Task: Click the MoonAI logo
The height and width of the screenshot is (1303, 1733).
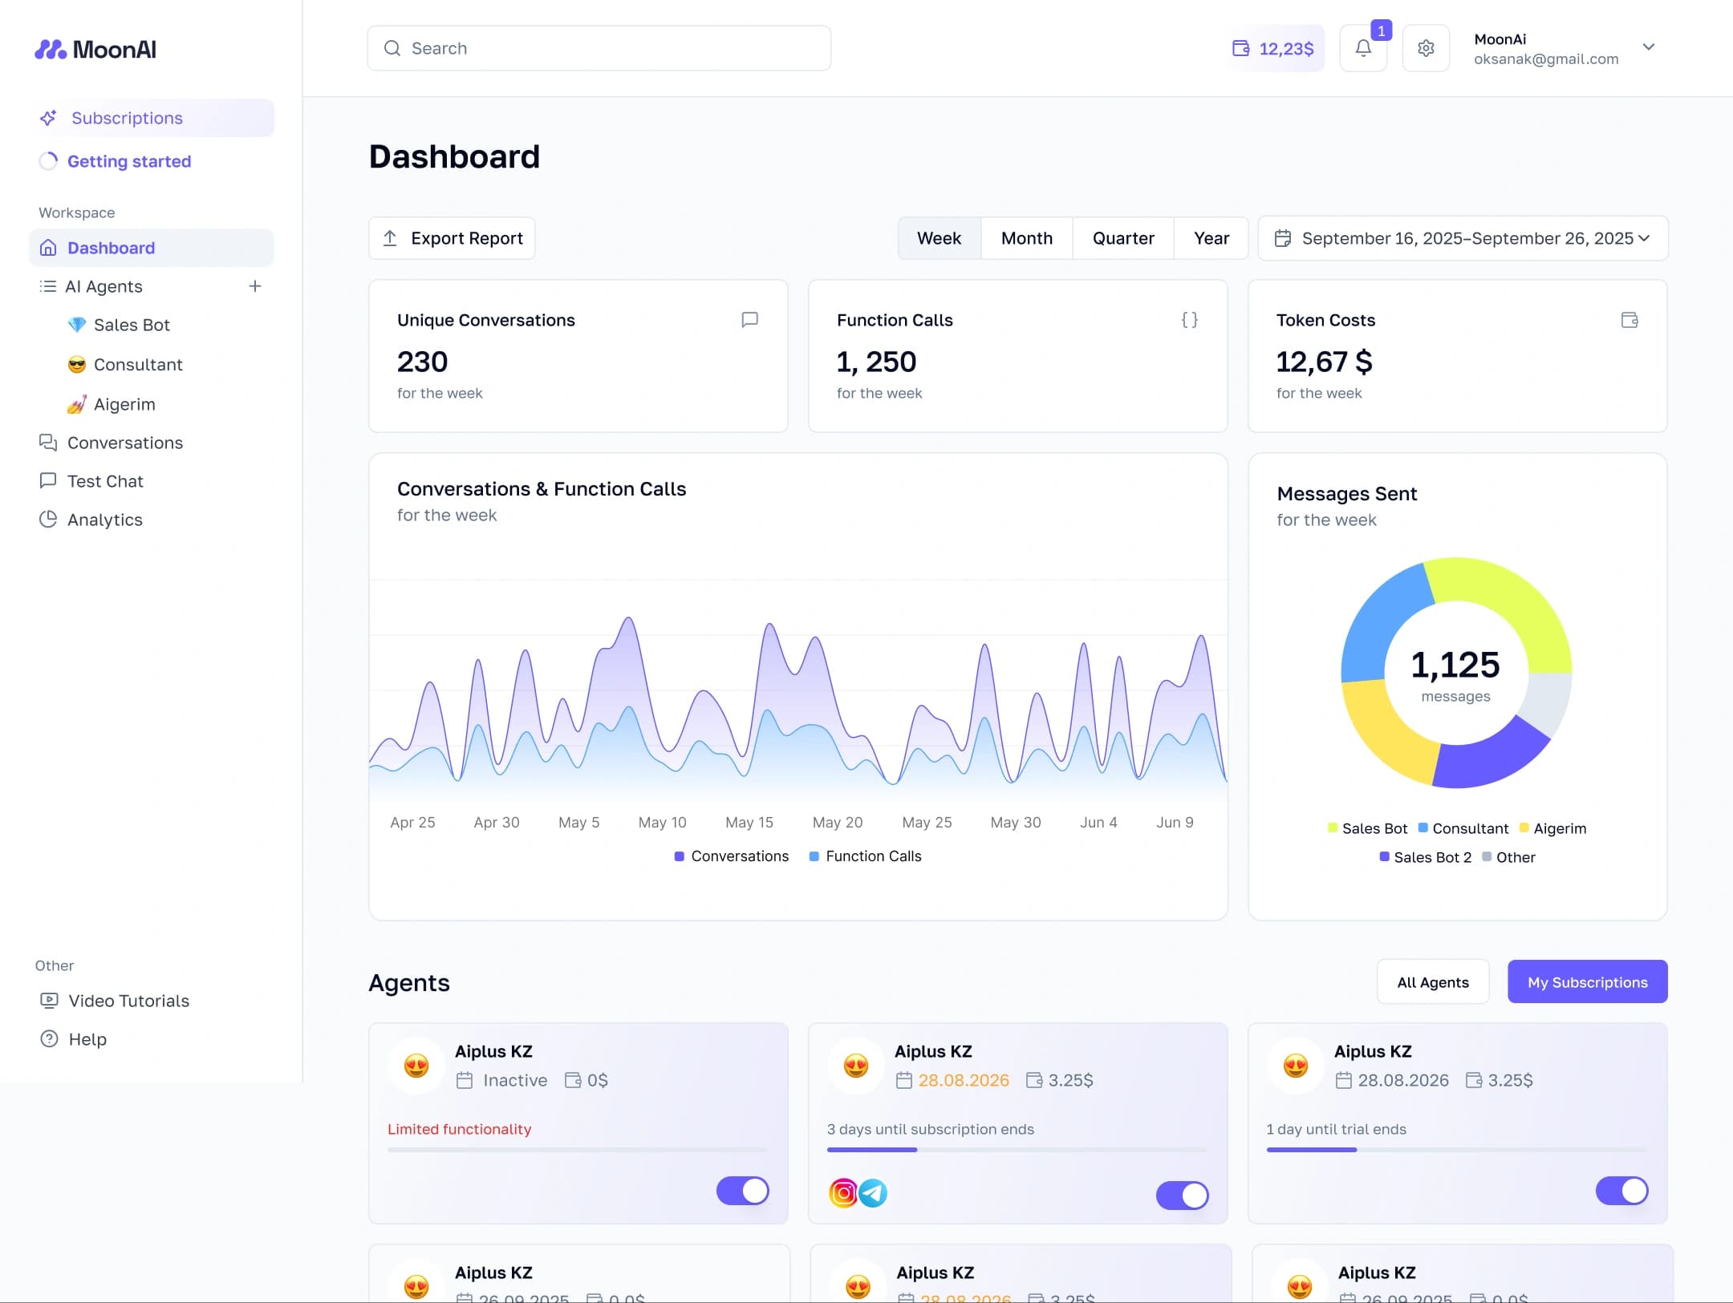Action: pos(95,50)
